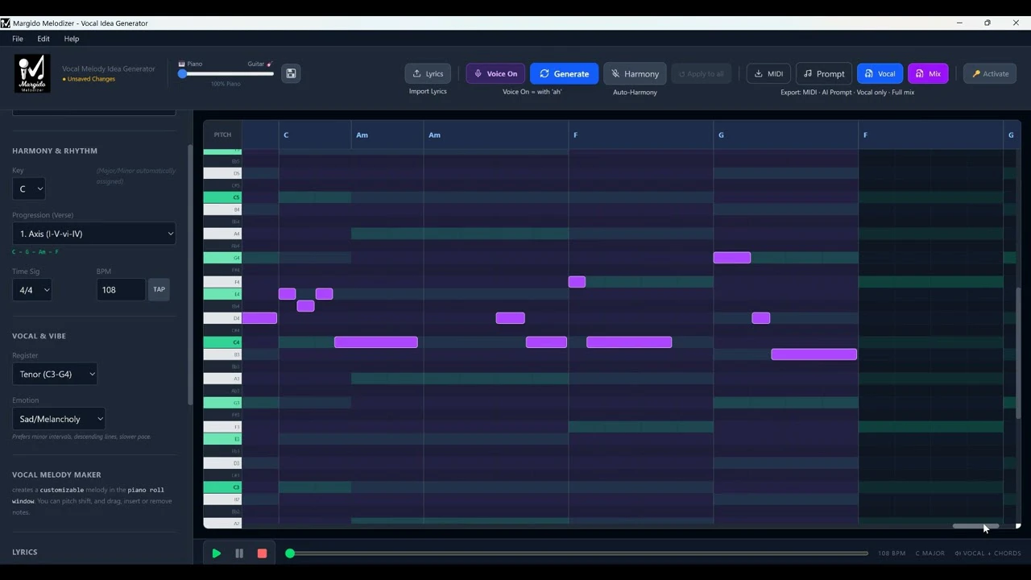Viewport: 1031px width, 580px height.
Task: Click the F4 note at F chord start
Action: click(577, 282)
